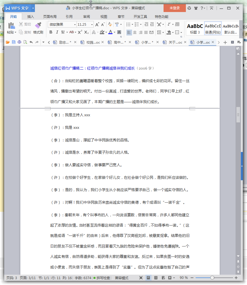Toggle bold formatting
This screenshot has height=285, width=247.
click(x=51, y=32)
